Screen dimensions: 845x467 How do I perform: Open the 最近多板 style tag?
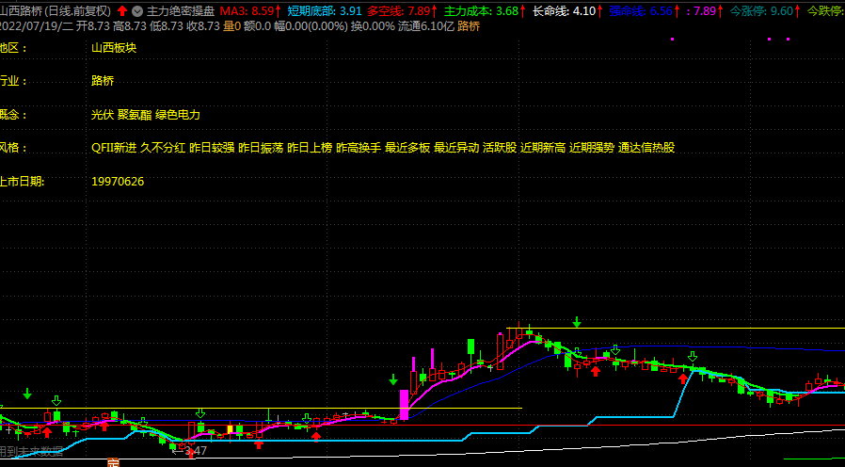[x=407, y=148]
